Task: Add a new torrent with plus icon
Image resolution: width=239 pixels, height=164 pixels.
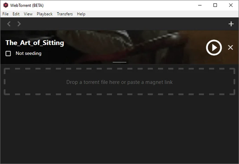Action: [x=231, y=24]
